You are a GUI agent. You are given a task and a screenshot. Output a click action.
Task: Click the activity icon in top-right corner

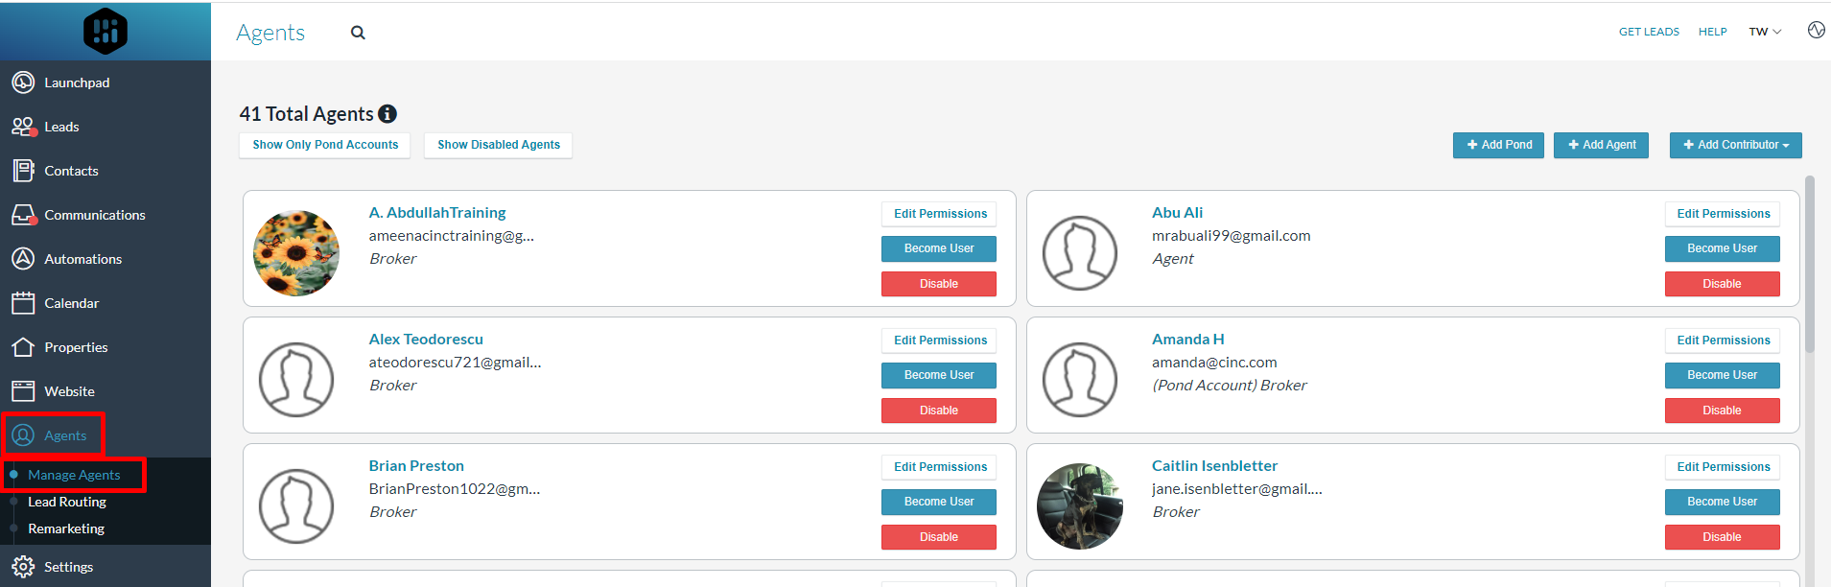1816,31
